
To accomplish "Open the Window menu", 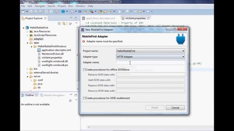I will 80,6.
